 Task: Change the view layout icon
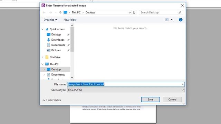tap(167, 20)
